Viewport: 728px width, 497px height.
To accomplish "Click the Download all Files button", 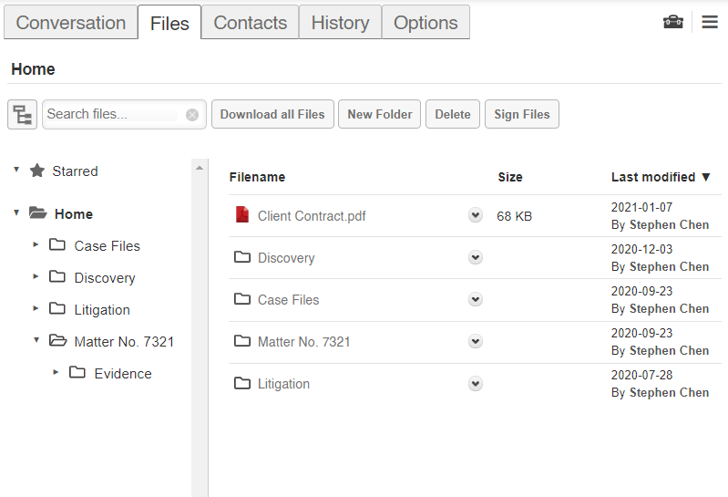I will coord(272,114).
